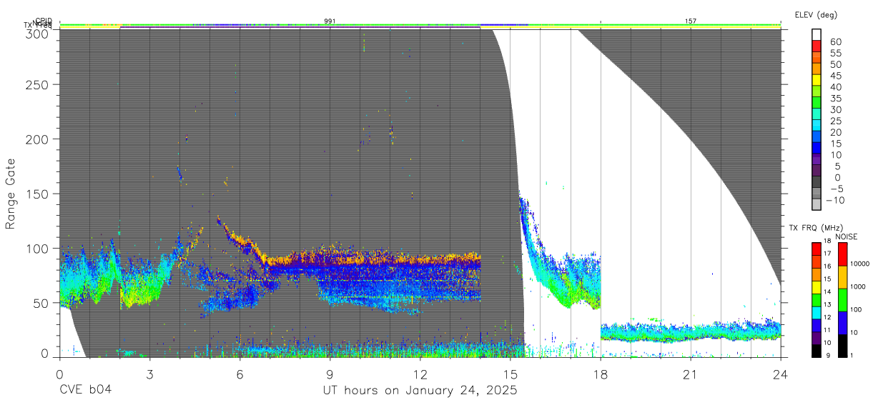Select the red ELEV swatch between 55 and 60
Viewport: 878px width, 405px height.
point(817,47)
